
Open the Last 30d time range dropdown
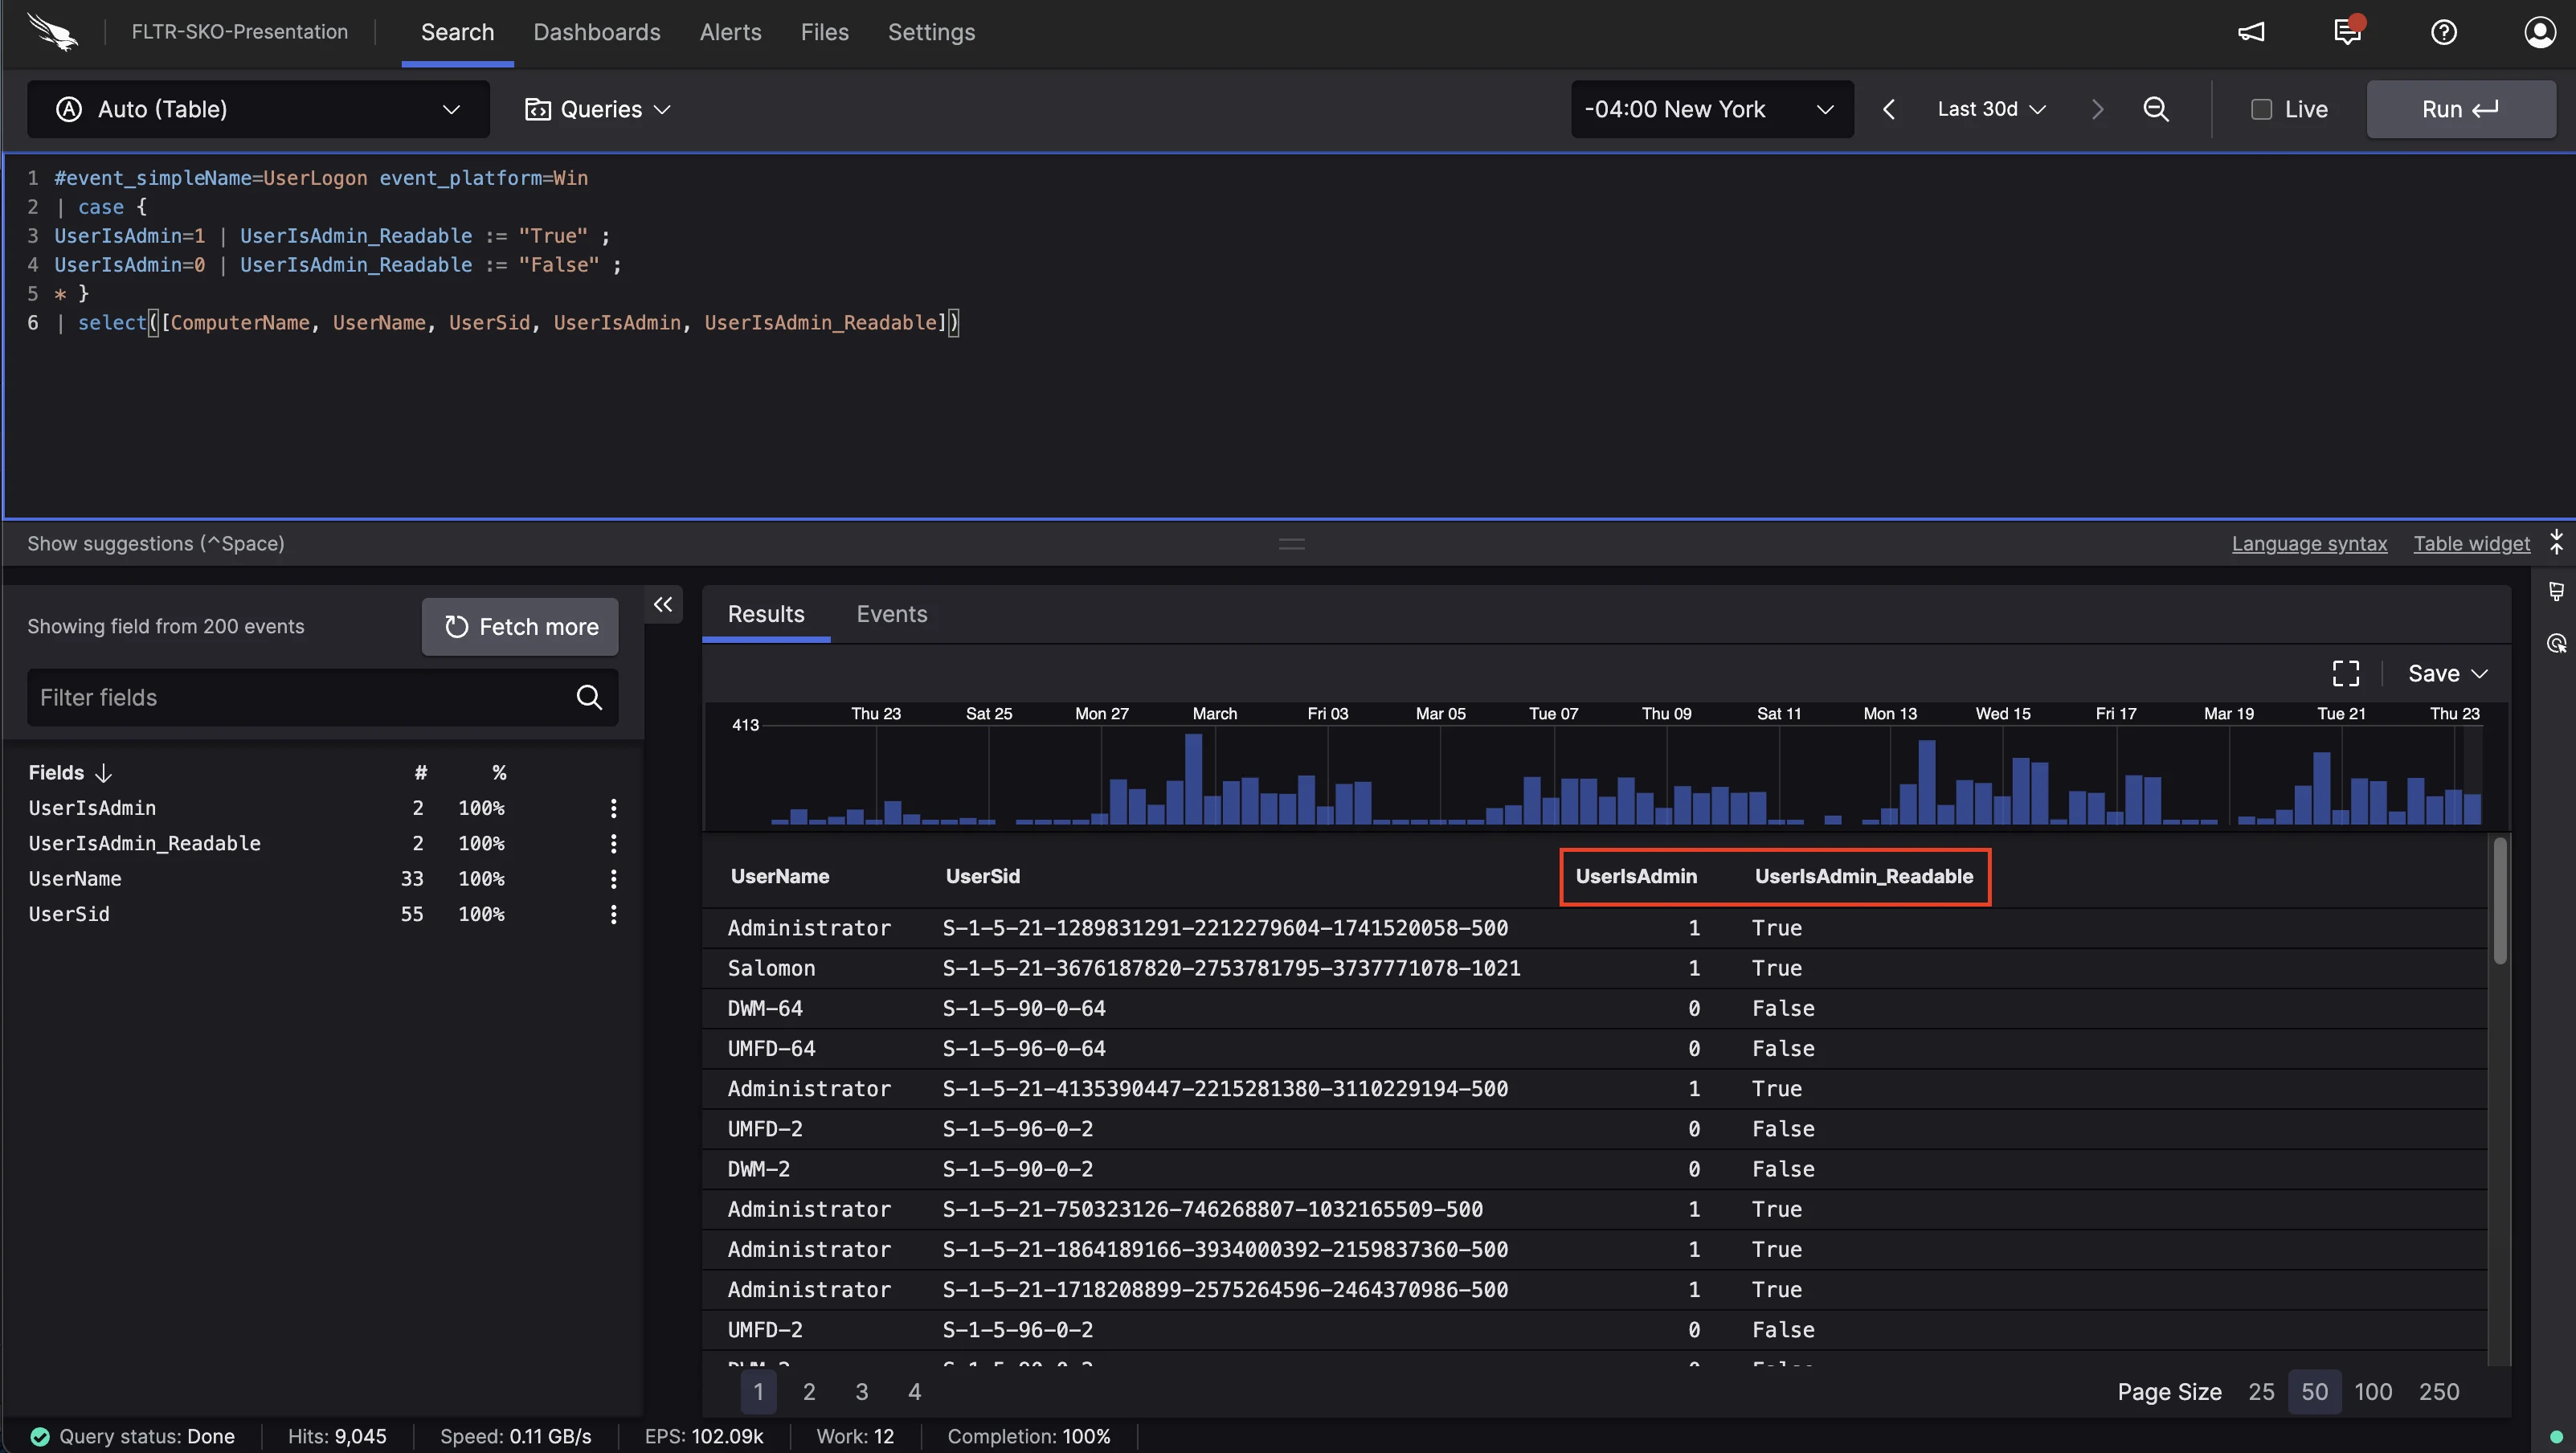click(1991, 109)
